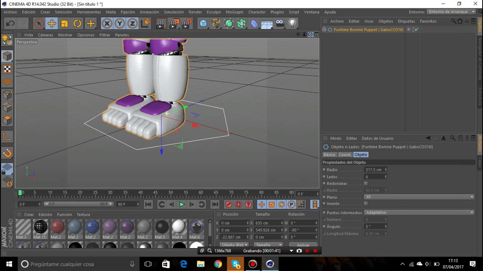Add a Camera object from the toolbar
Image resolution: width=483 pixels, height=271 pixels.
(280, 24)
